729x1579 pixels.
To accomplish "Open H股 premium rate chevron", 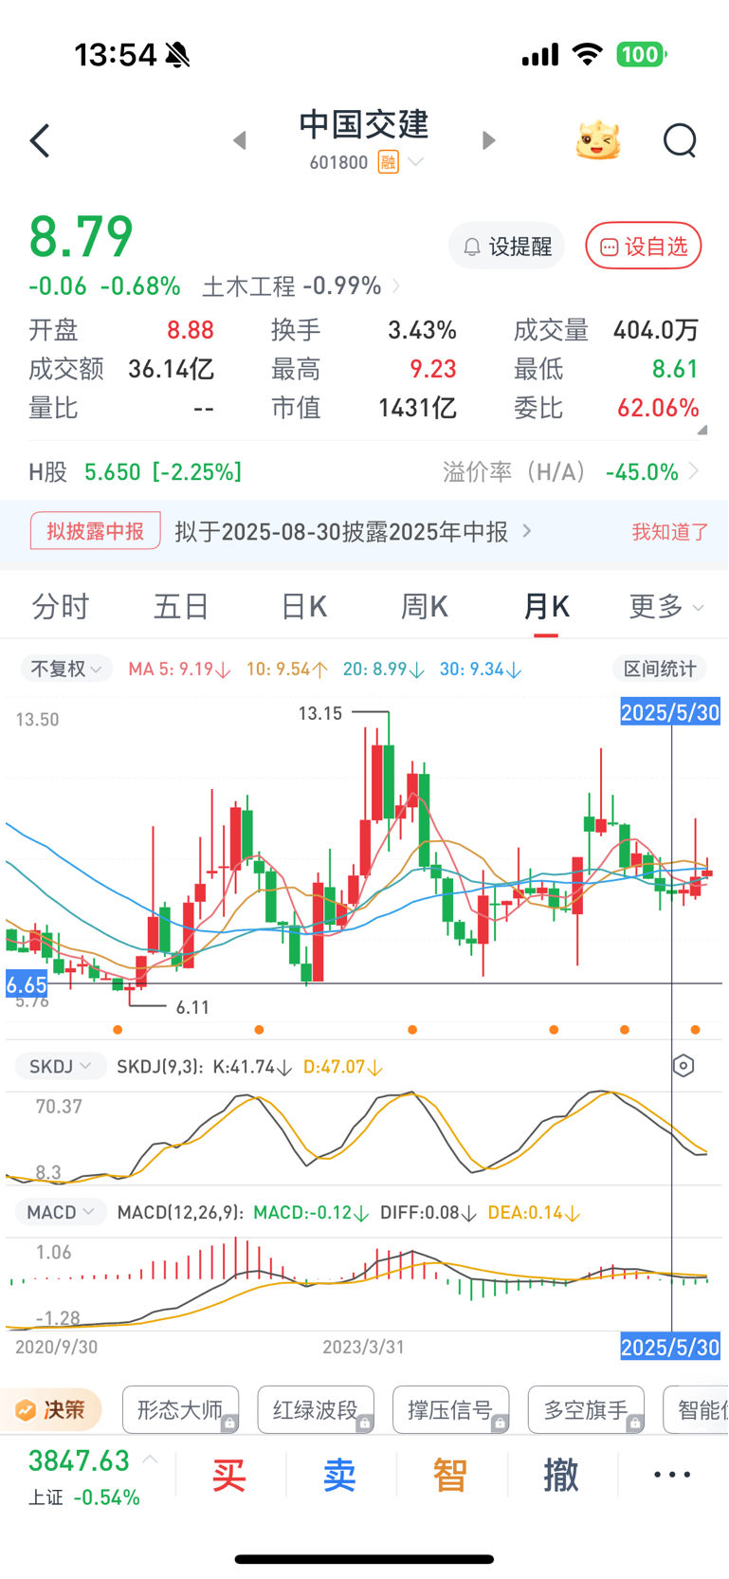I will (695, 471).
